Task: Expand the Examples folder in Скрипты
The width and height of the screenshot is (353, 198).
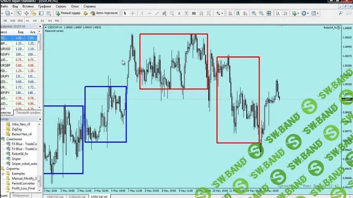Action: click(x=3, y=173)
